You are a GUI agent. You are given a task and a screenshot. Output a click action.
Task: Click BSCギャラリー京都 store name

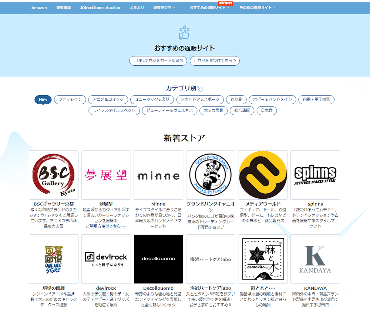pyautogui.click(x=54, y=204)
